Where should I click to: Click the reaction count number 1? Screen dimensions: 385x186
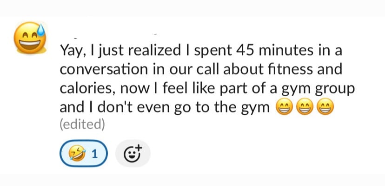[x=95, y=154]
